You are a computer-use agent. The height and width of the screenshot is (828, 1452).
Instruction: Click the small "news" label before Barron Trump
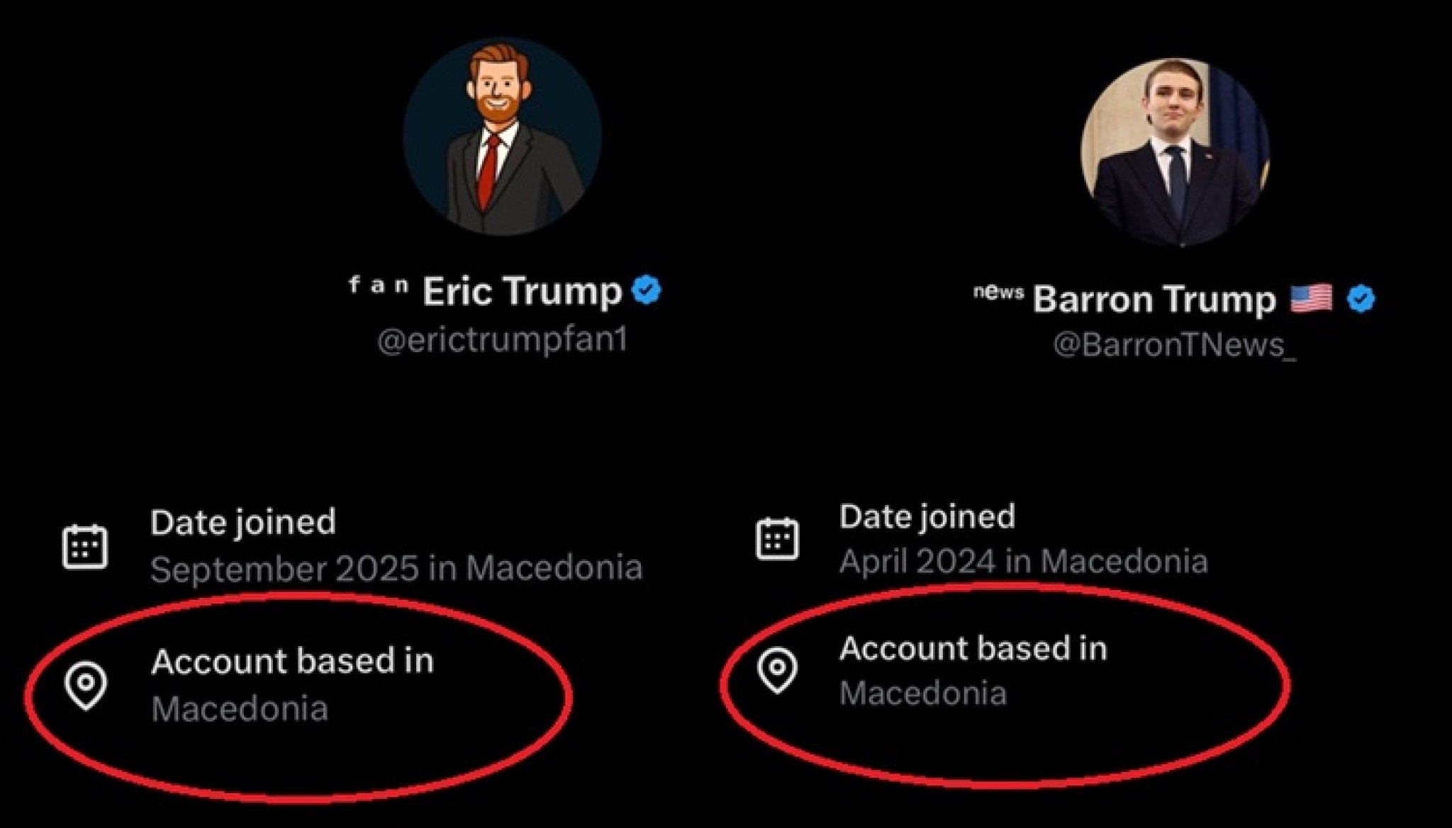pyautogui.click(x=998, y=292)
